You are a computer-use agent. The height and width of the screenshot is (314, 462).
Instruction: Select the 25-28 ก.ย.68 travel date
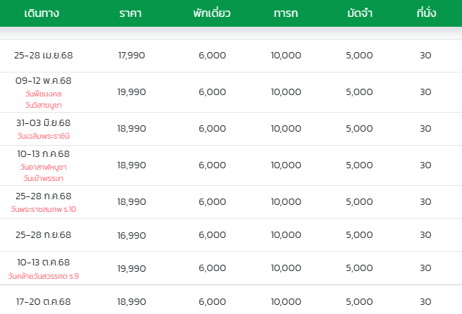[44, 234]
